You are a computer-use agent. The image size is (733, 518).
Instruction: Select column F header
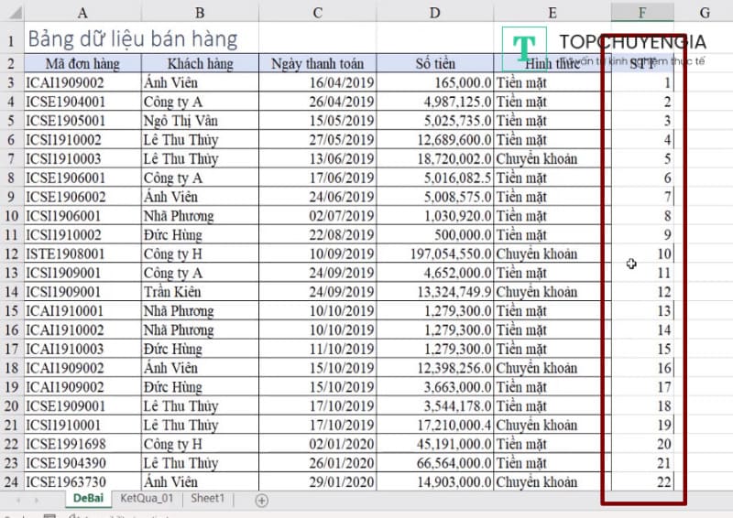coord(641,12)
